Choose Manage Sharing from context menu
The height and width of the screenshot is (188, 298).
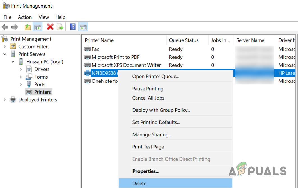pyautogui.click(x=175, y=135)
